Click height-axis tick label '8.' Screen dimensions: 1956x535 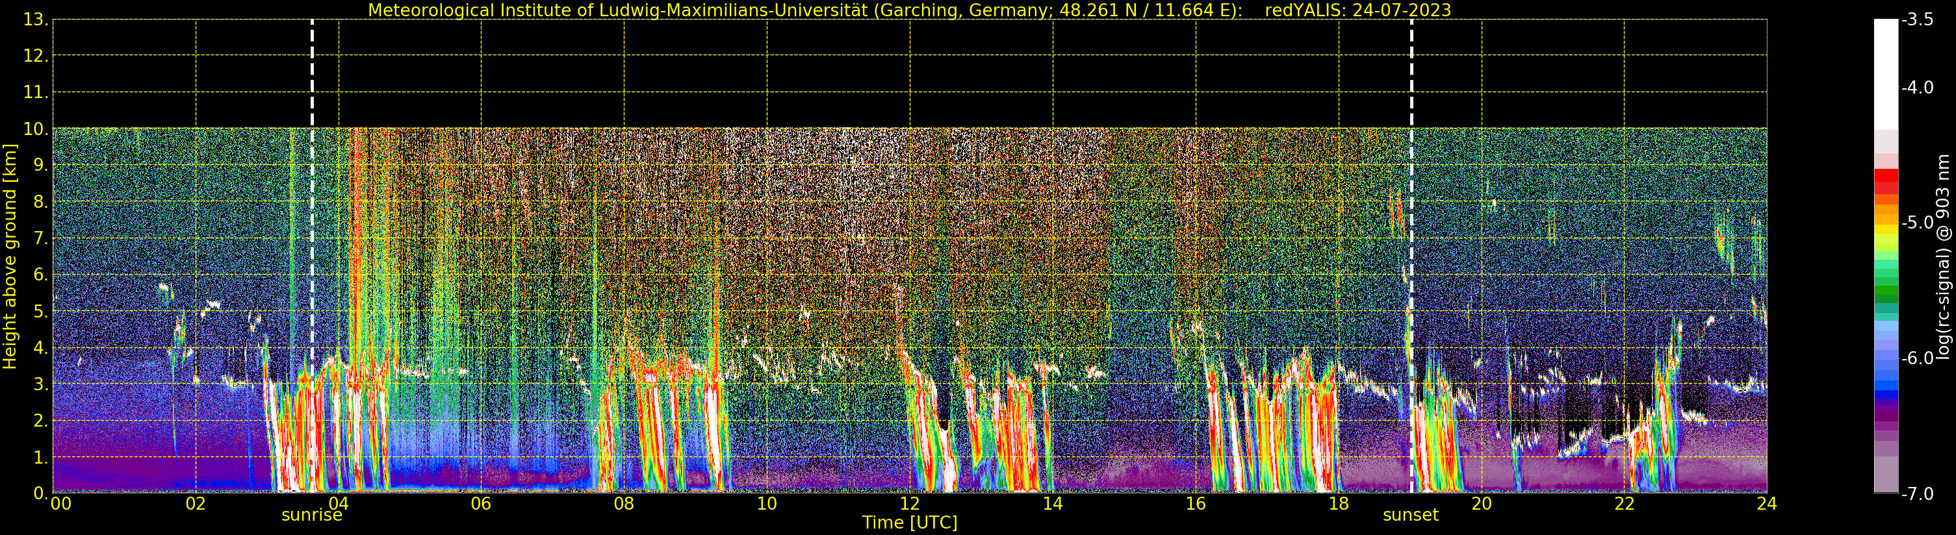(41, 202)
